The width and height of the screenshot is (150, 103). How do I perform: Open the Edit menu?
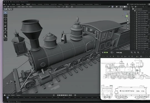coord(9,4)
